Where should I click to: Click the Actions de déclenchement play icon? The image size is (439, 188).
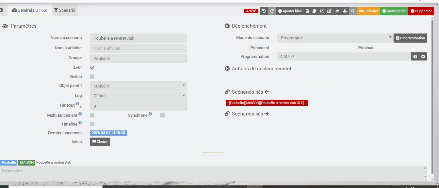[x=227, y=69]
